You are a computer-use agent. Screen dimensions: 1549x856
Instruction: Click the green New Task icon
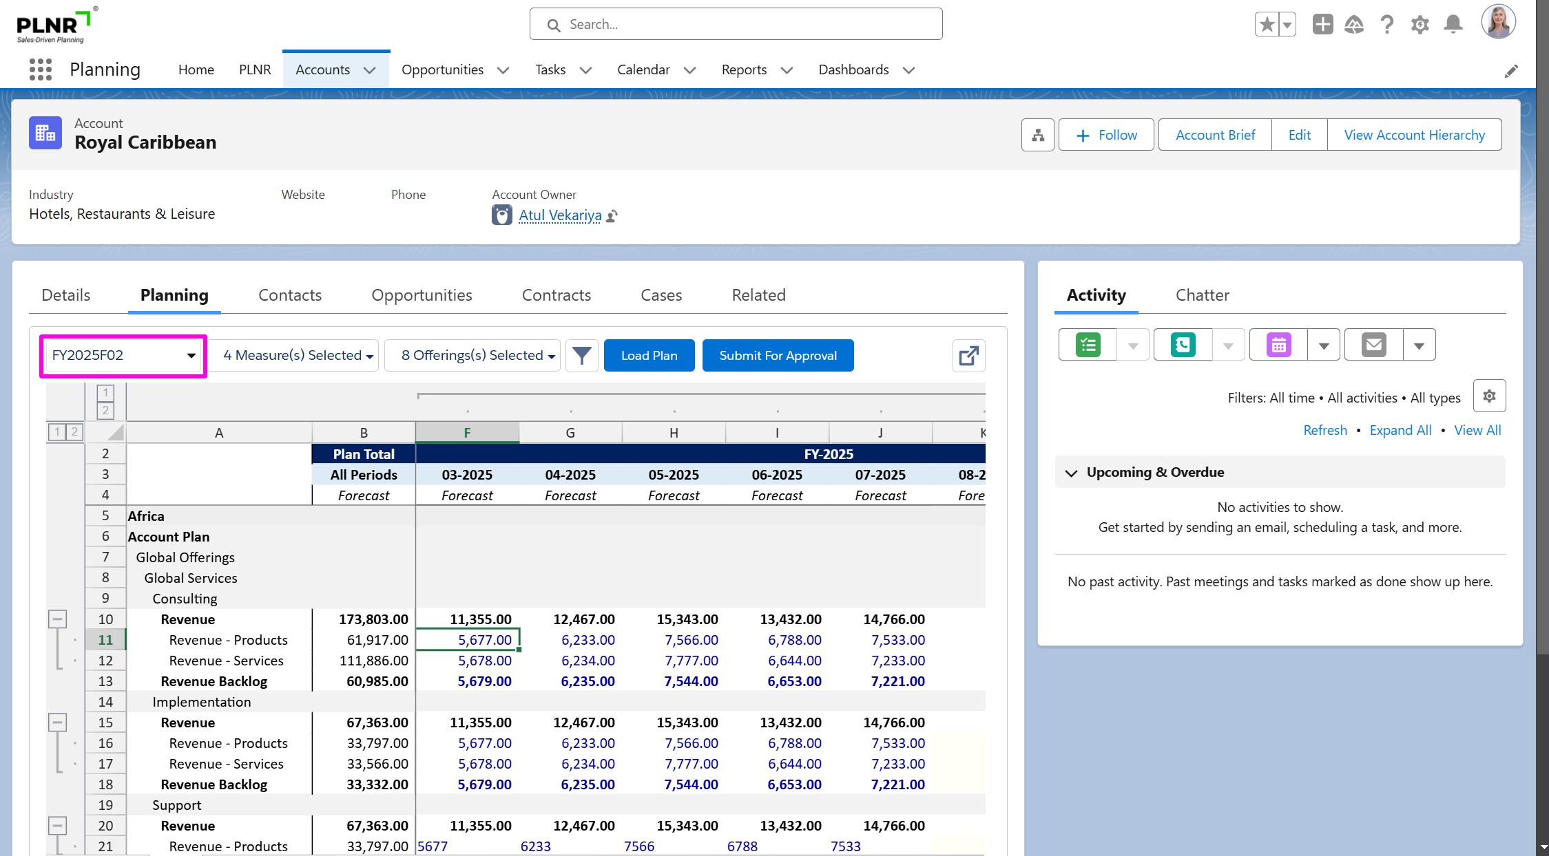click(x=1088, y=345)
